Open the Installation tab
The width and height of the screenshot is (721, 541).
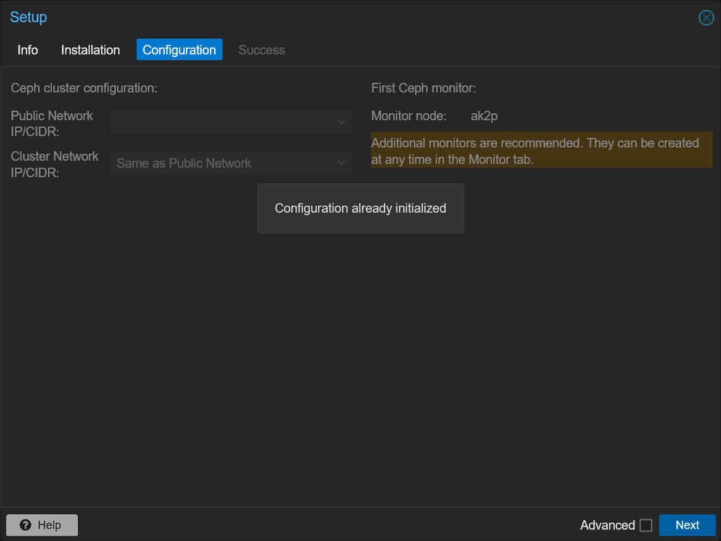pyautogui.click(x=90, y=50)
